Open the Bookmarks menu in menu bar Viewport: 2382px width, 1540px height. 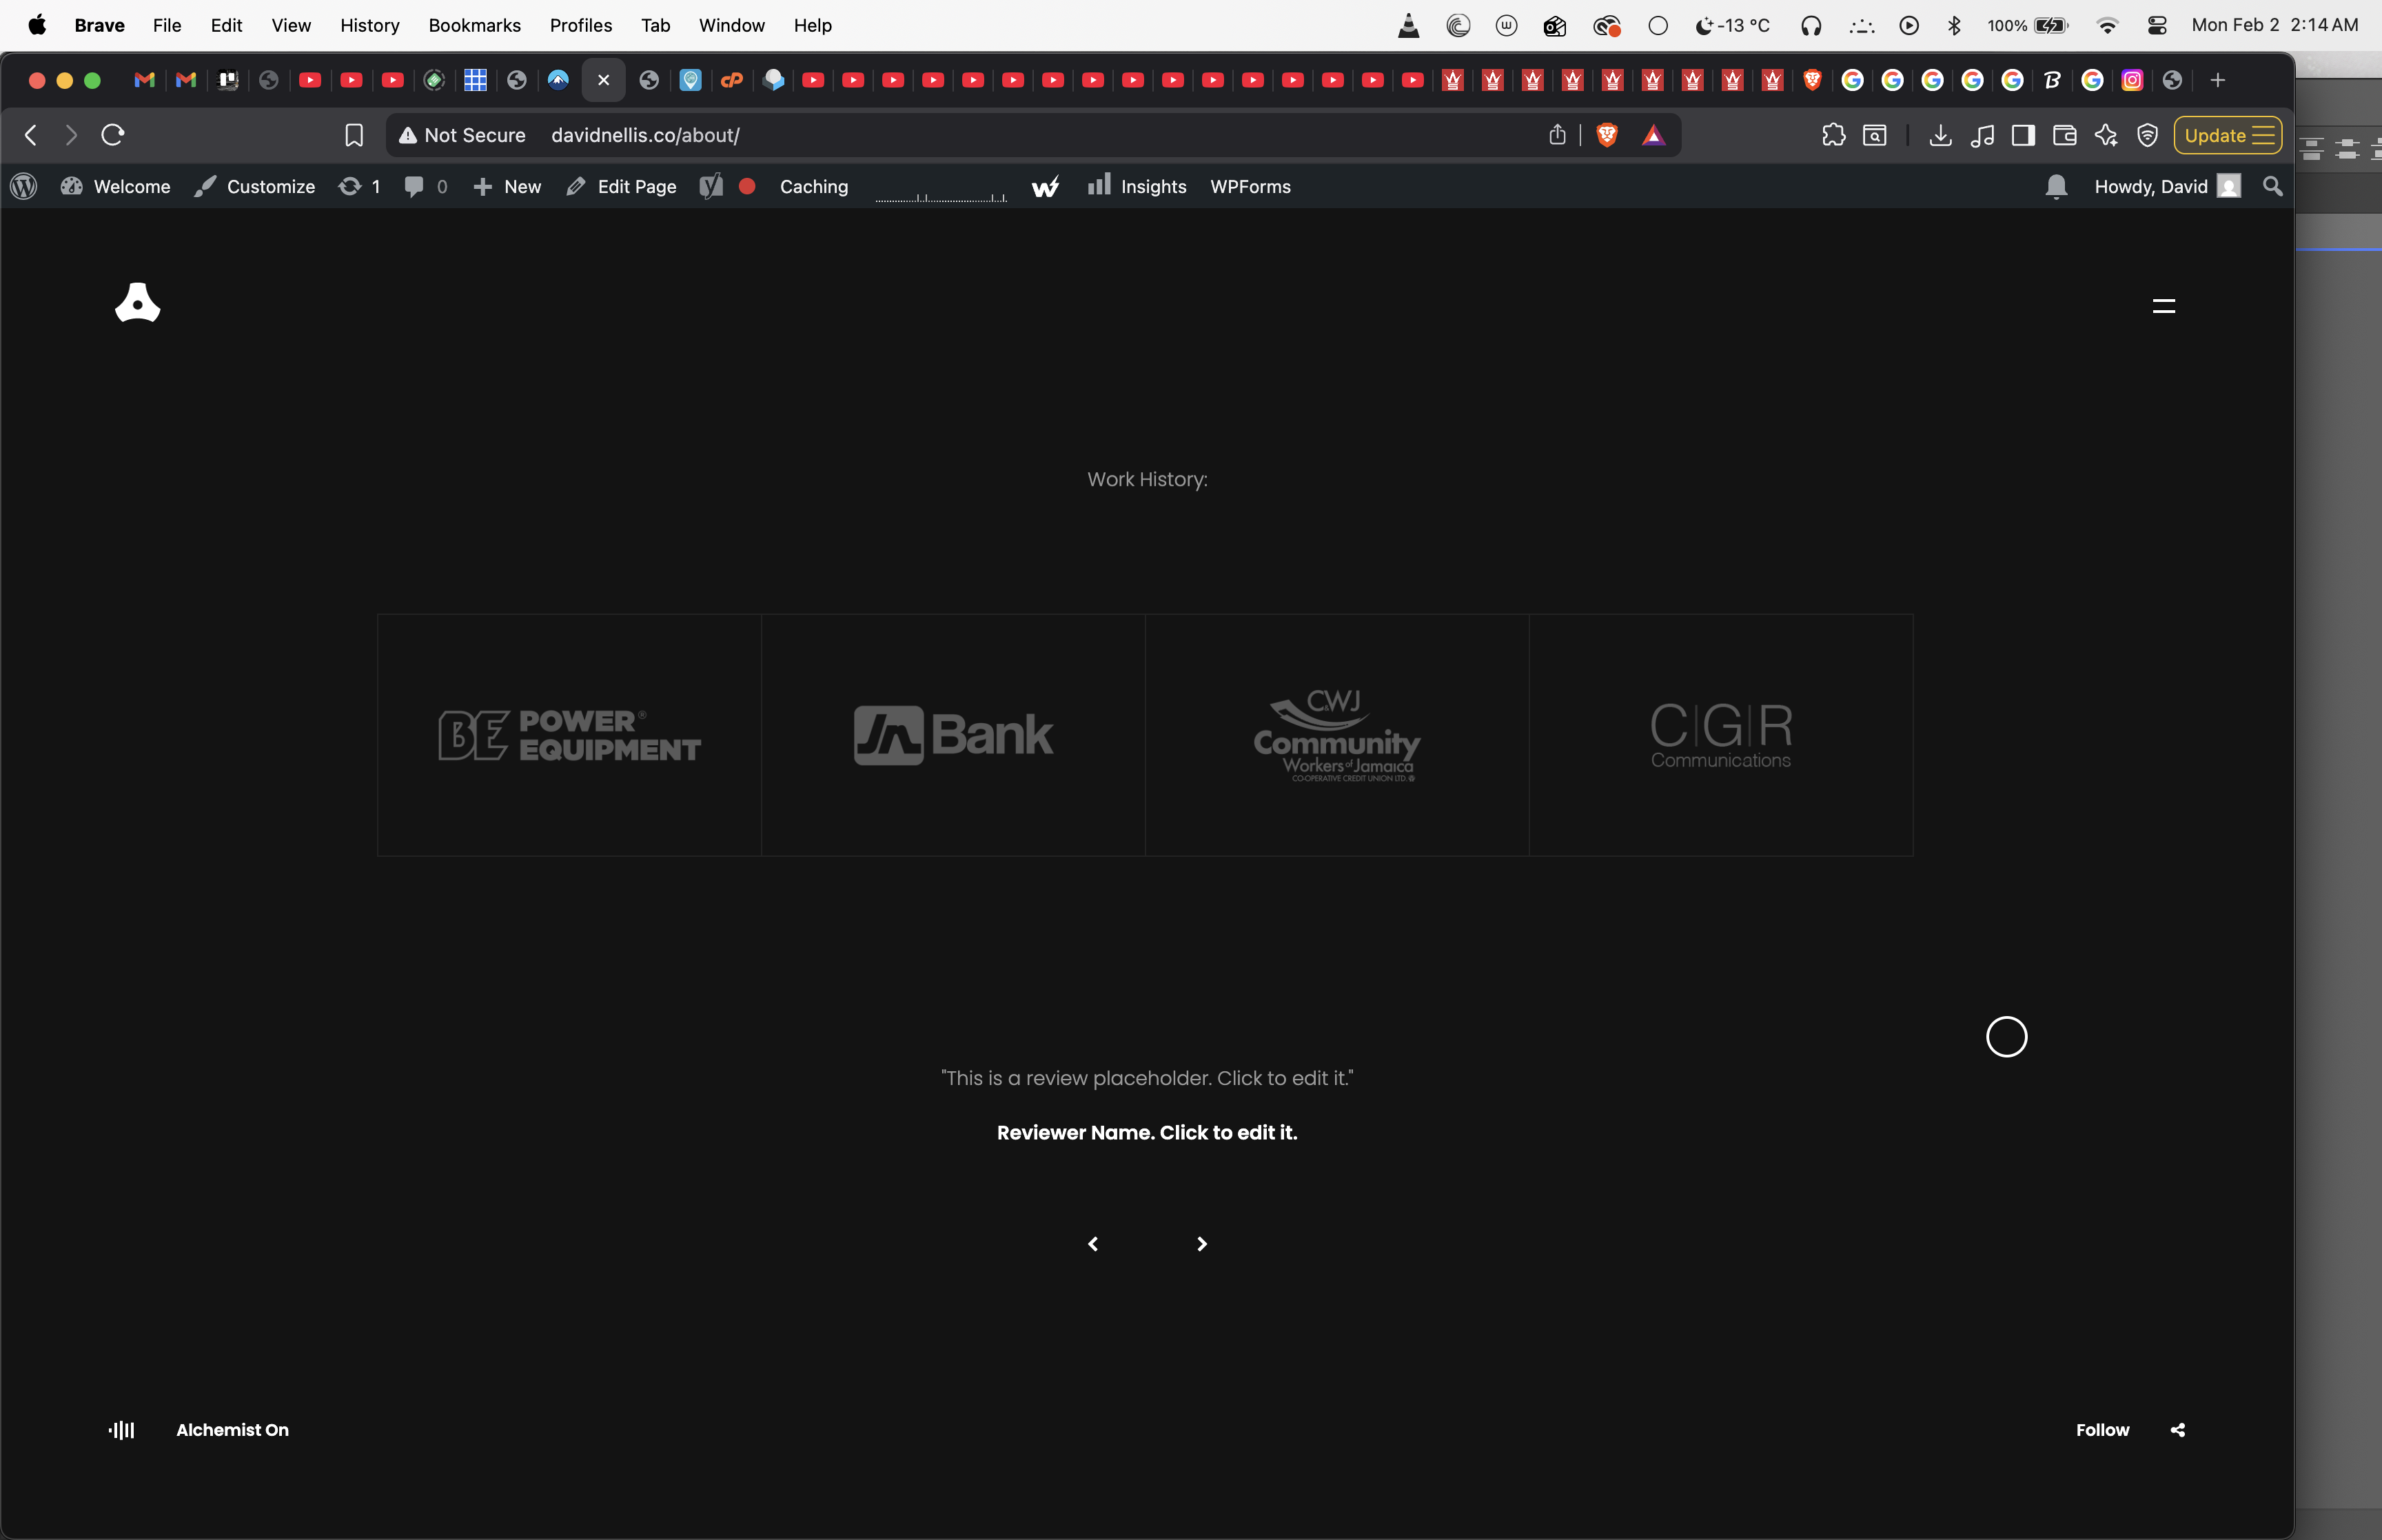pyautogui.click(x=474, y=26)
